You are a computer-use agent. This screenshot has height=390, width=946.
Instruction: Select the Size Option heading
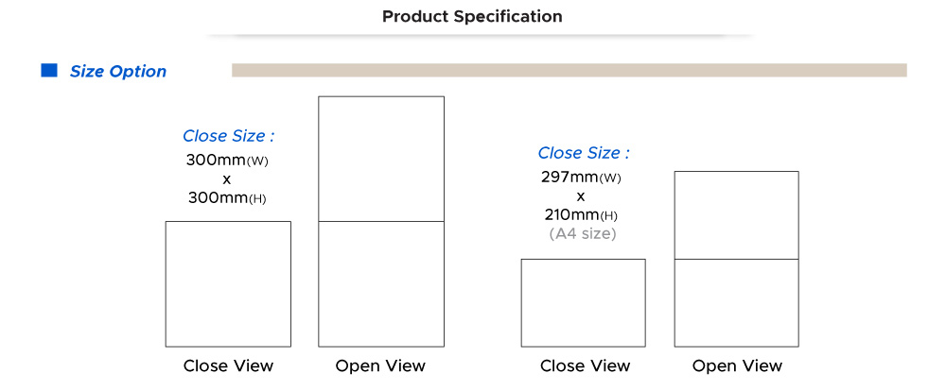coord(118,72)
